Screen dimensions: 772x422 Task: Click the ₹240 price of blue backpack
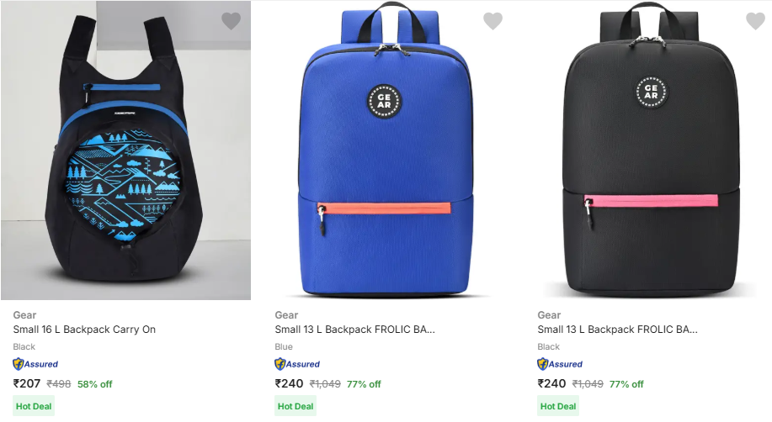[x=289, y=383]
